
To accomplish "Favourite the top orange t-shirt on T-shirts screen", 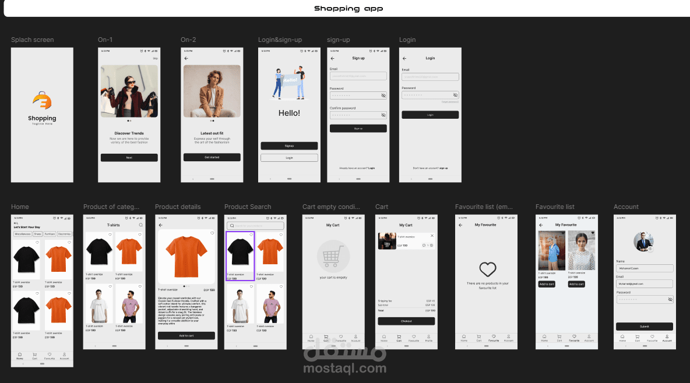I will click(x=140, y=235).
